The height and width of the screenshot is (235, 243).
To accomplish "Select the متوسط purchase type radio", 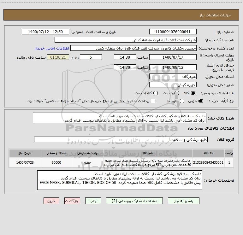I will click(182, 101).
